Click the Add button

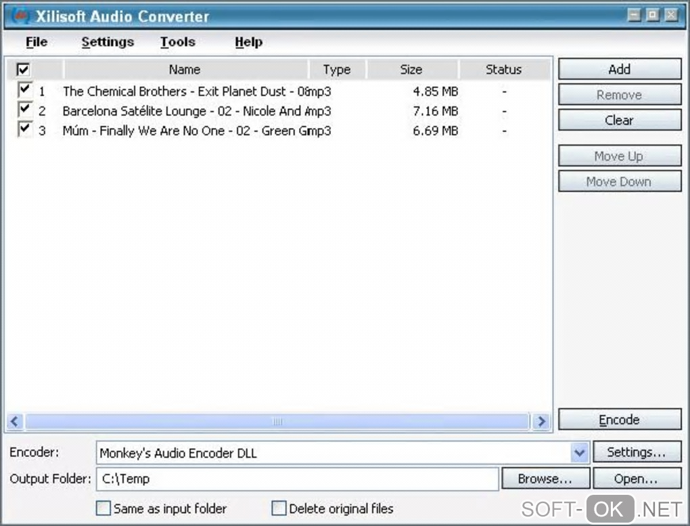point(620,69)
